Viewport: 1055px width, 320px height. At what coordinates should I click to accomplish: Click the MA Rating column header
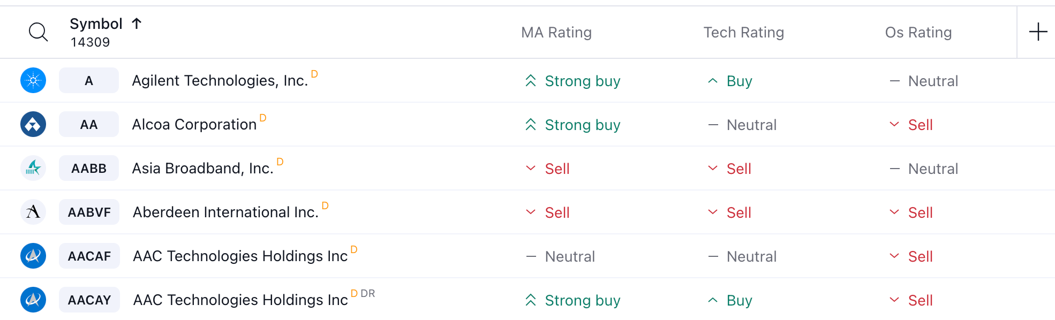click(x=556, y=33)
